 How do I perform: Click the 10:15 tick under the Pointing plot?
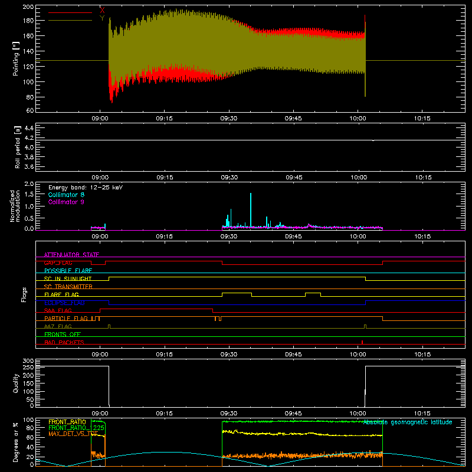(x=422, y=119)
